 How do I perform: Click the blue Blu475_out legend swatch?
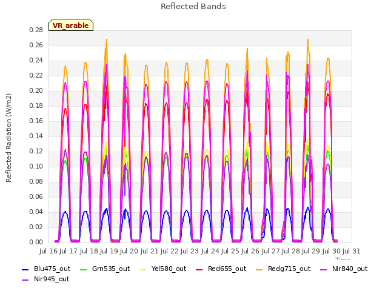point(25,269)
